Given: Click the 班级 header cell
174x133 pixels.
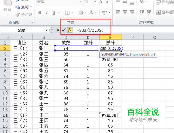Looking at the screenshot, I should point(22,43).
